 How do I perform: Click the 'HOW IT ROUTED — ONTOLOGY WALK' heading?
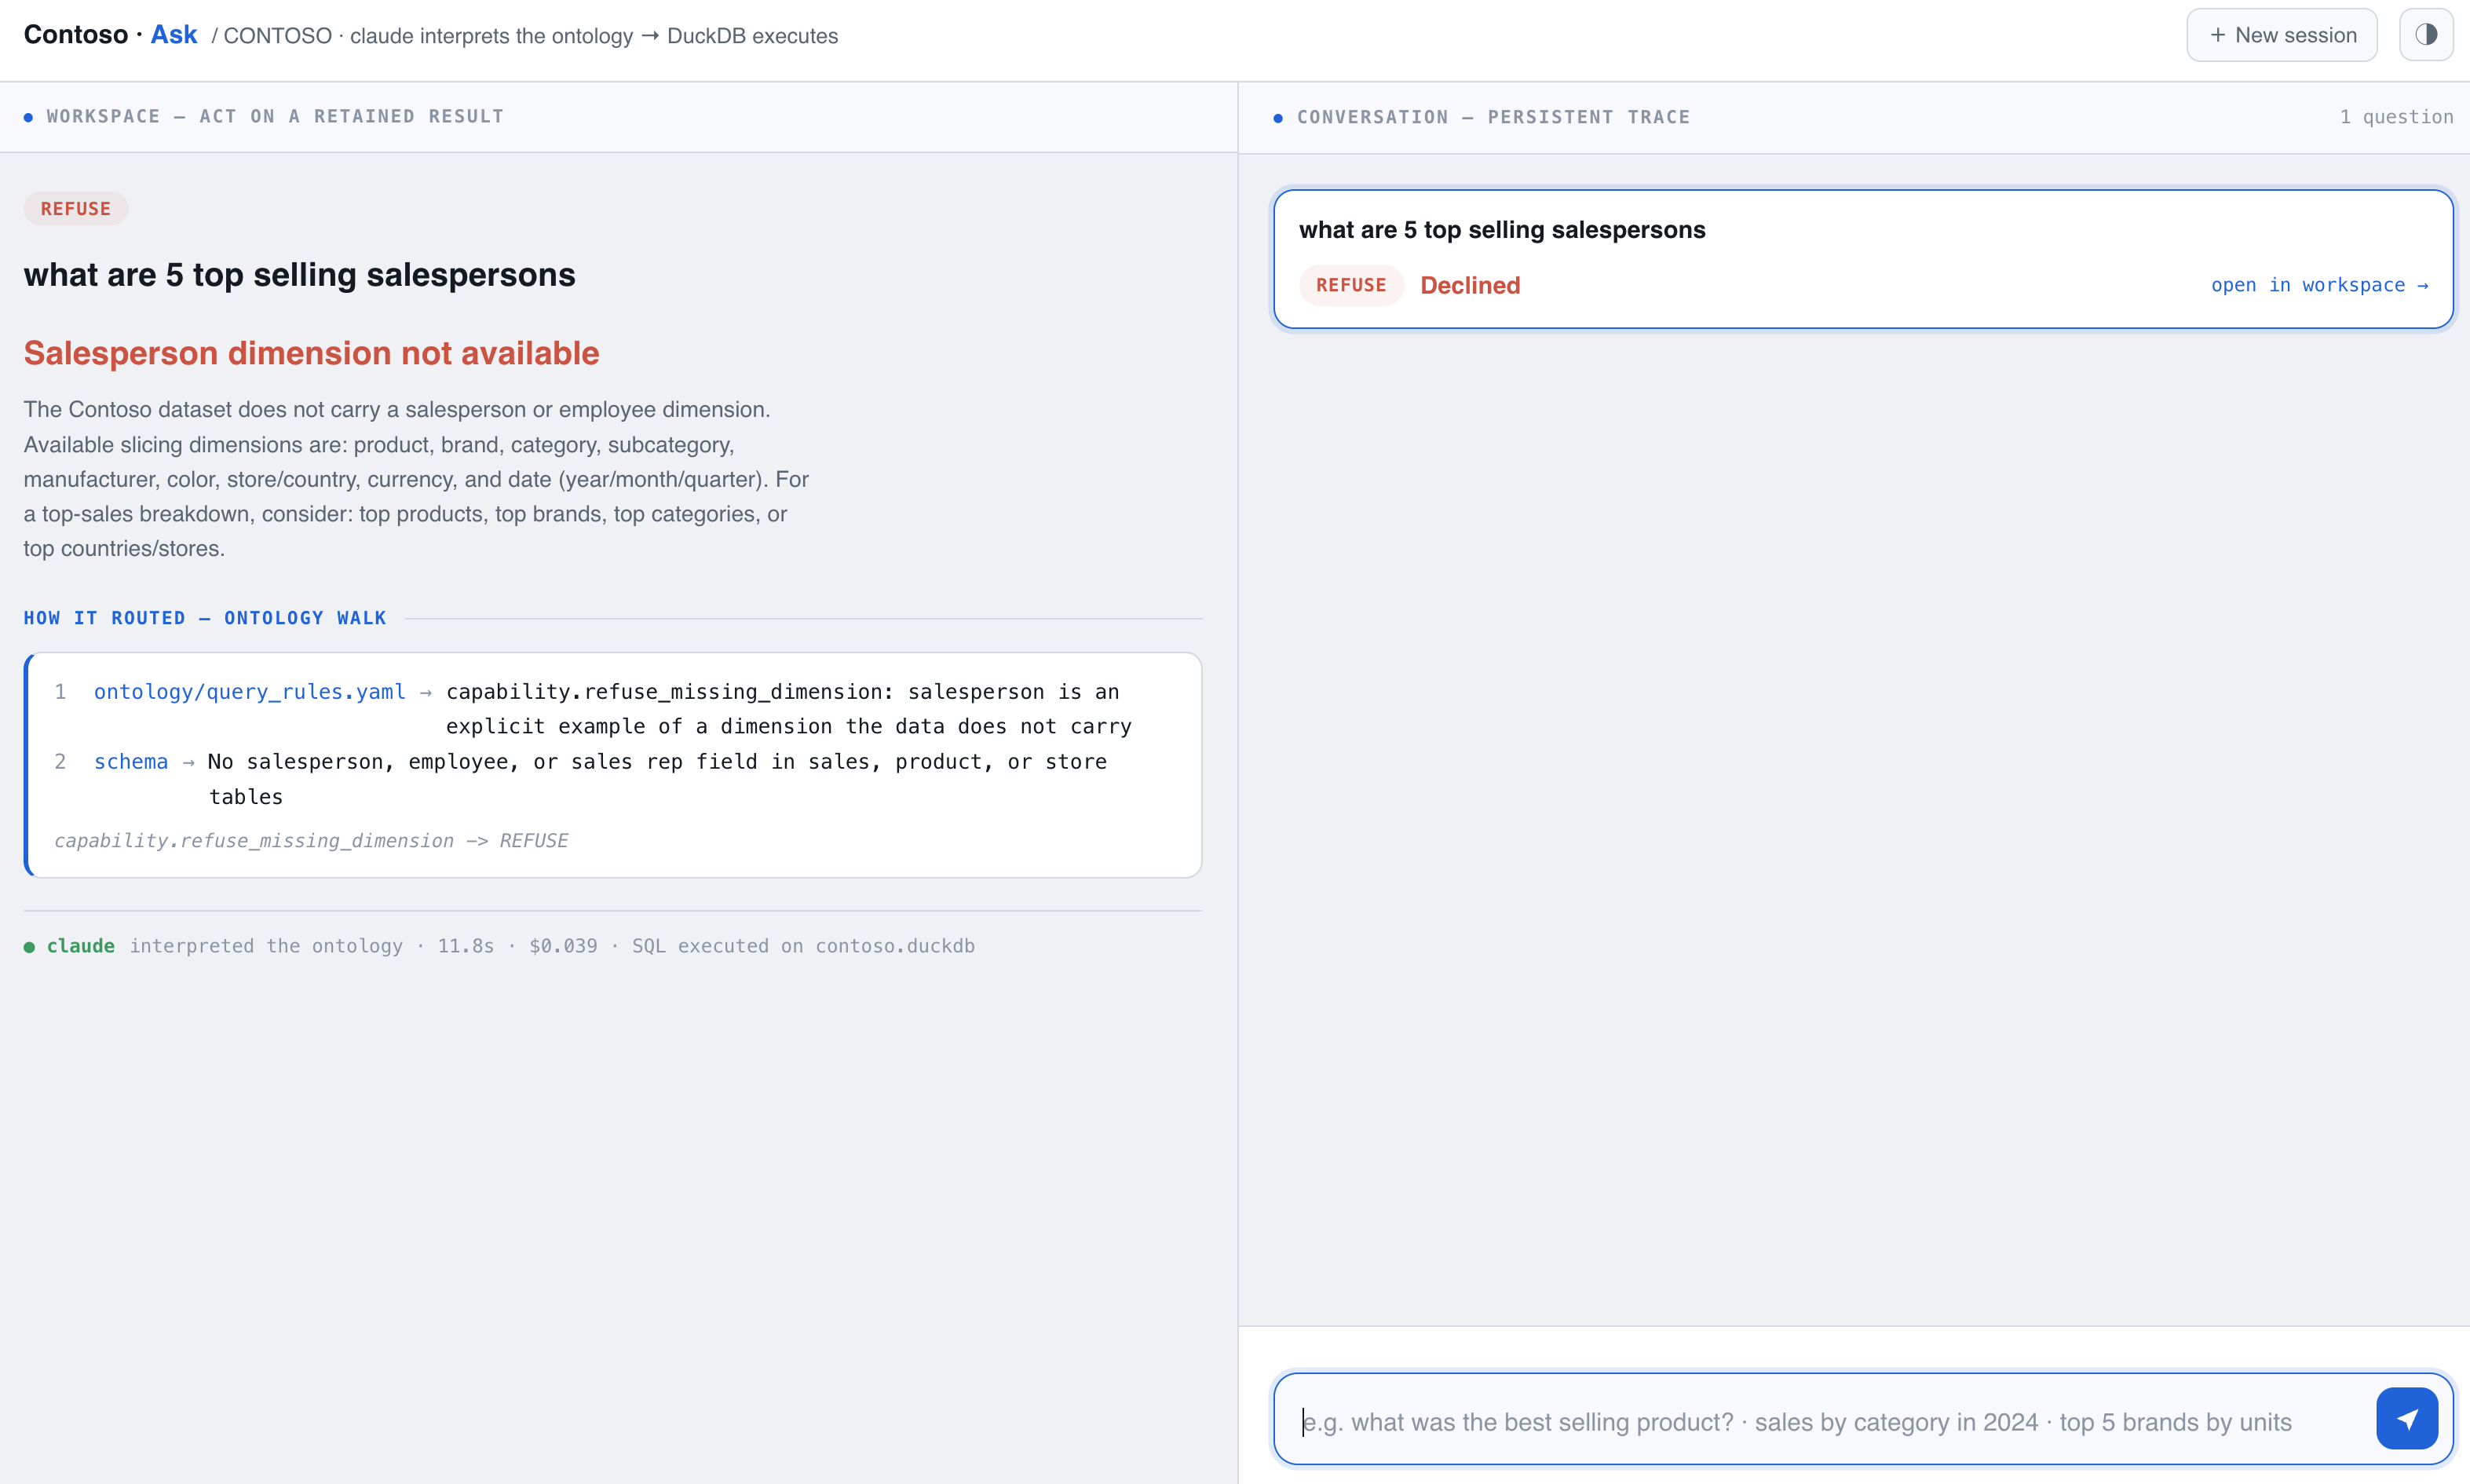205,618
